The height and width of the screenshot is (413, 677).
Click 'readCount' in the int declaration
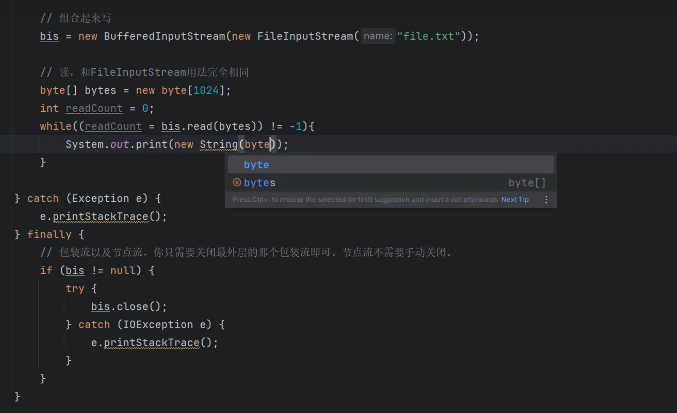94,108
